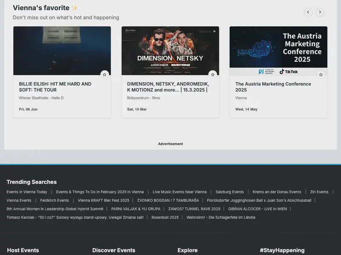341x255 pixels.
Task: Open DIMENSION, NETSKY, ANDROMEDIK event title
Action: point(168,87)
